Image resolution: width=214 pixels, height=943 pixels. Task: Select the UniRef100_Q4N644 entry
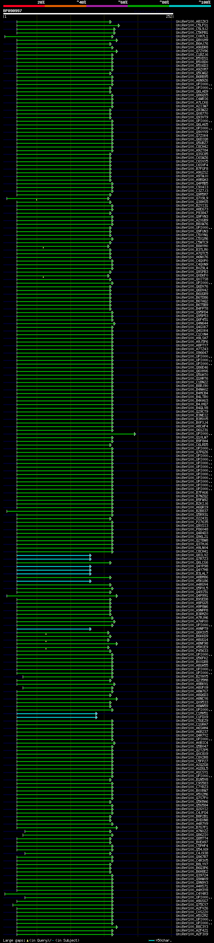tap(192, 323)
